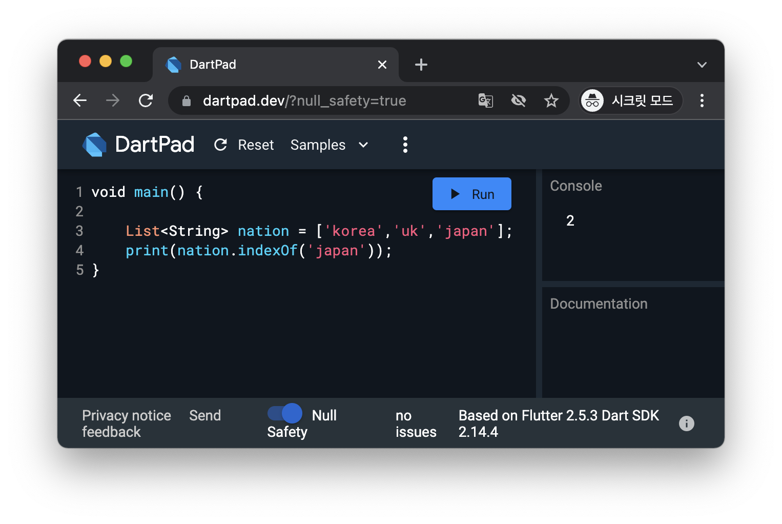Click the browser forward arrow
Image resolution: width=782 pixels, height=524 pixels.
(113, 100)
